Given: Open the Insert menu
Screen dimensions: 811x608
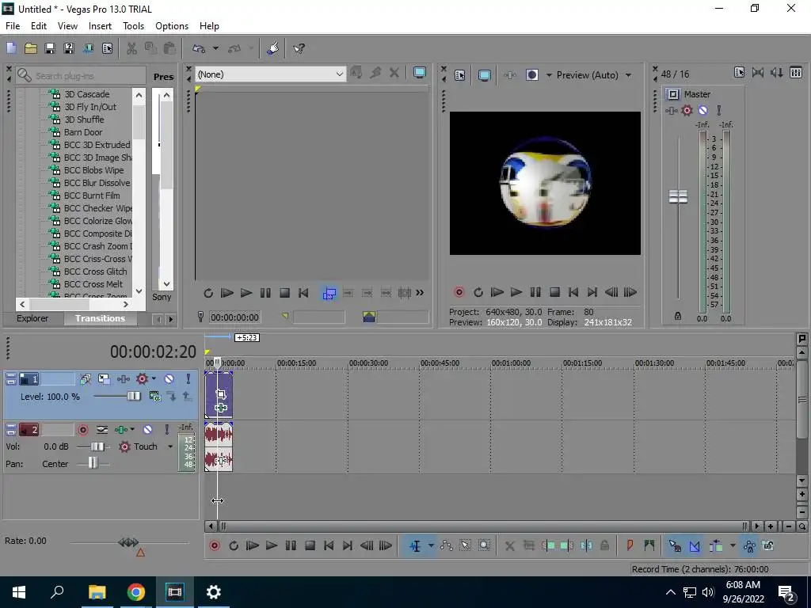Looking at the screenshot, I should click(x=100, y=26).
